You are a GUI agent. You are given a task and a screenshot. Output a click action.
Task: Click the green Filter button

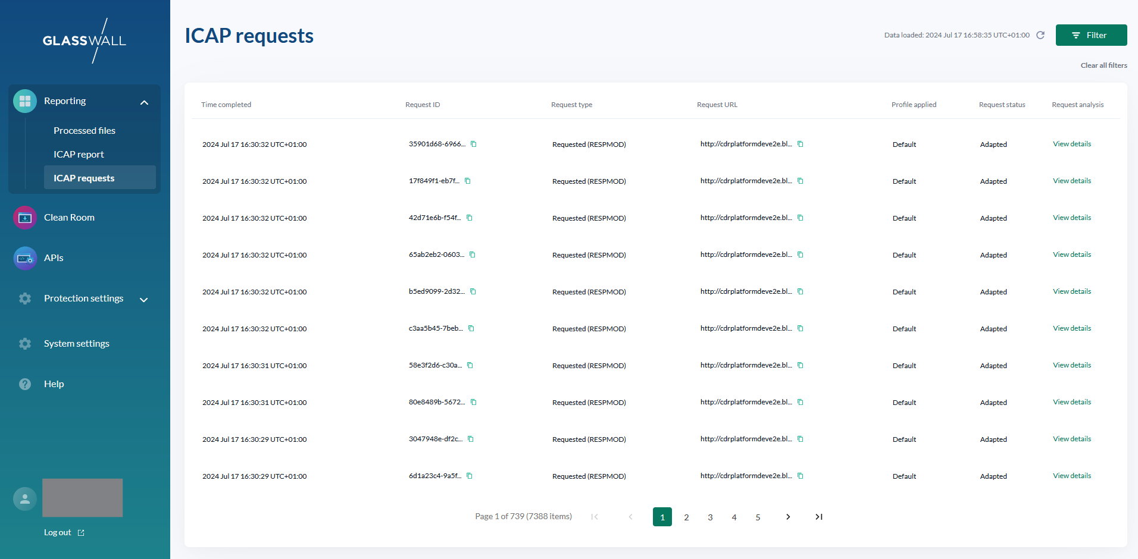click(x=1091, y=35)
